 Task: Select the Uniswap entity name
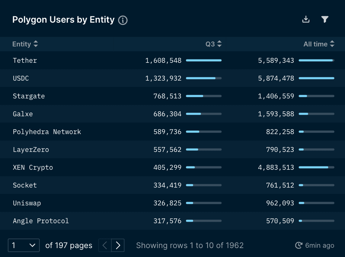pos(26,203)
